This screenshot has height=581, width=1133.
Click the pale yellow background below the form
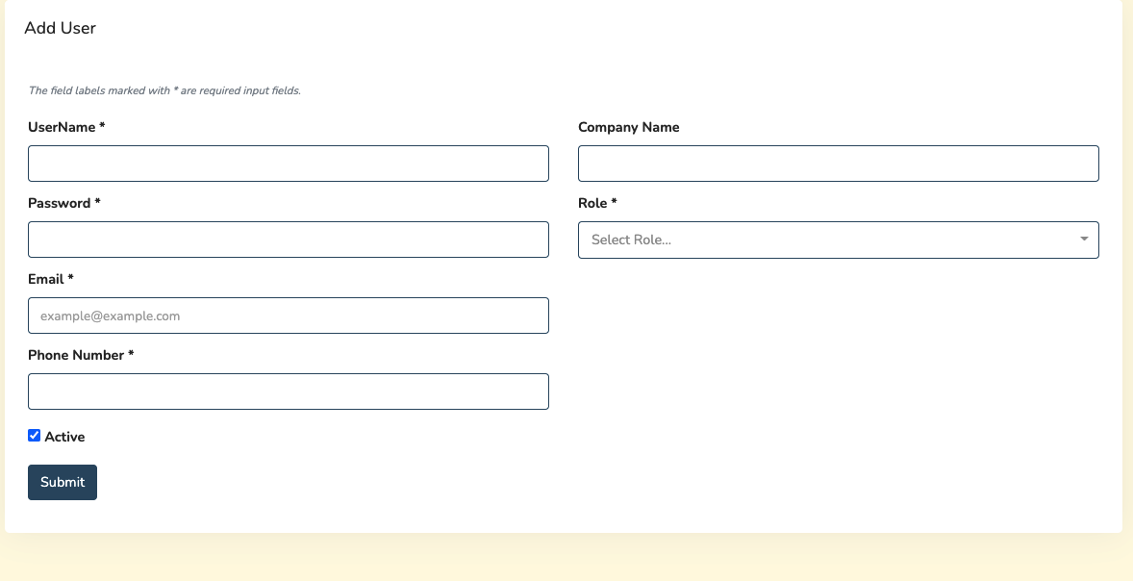(x=566, y=560)
